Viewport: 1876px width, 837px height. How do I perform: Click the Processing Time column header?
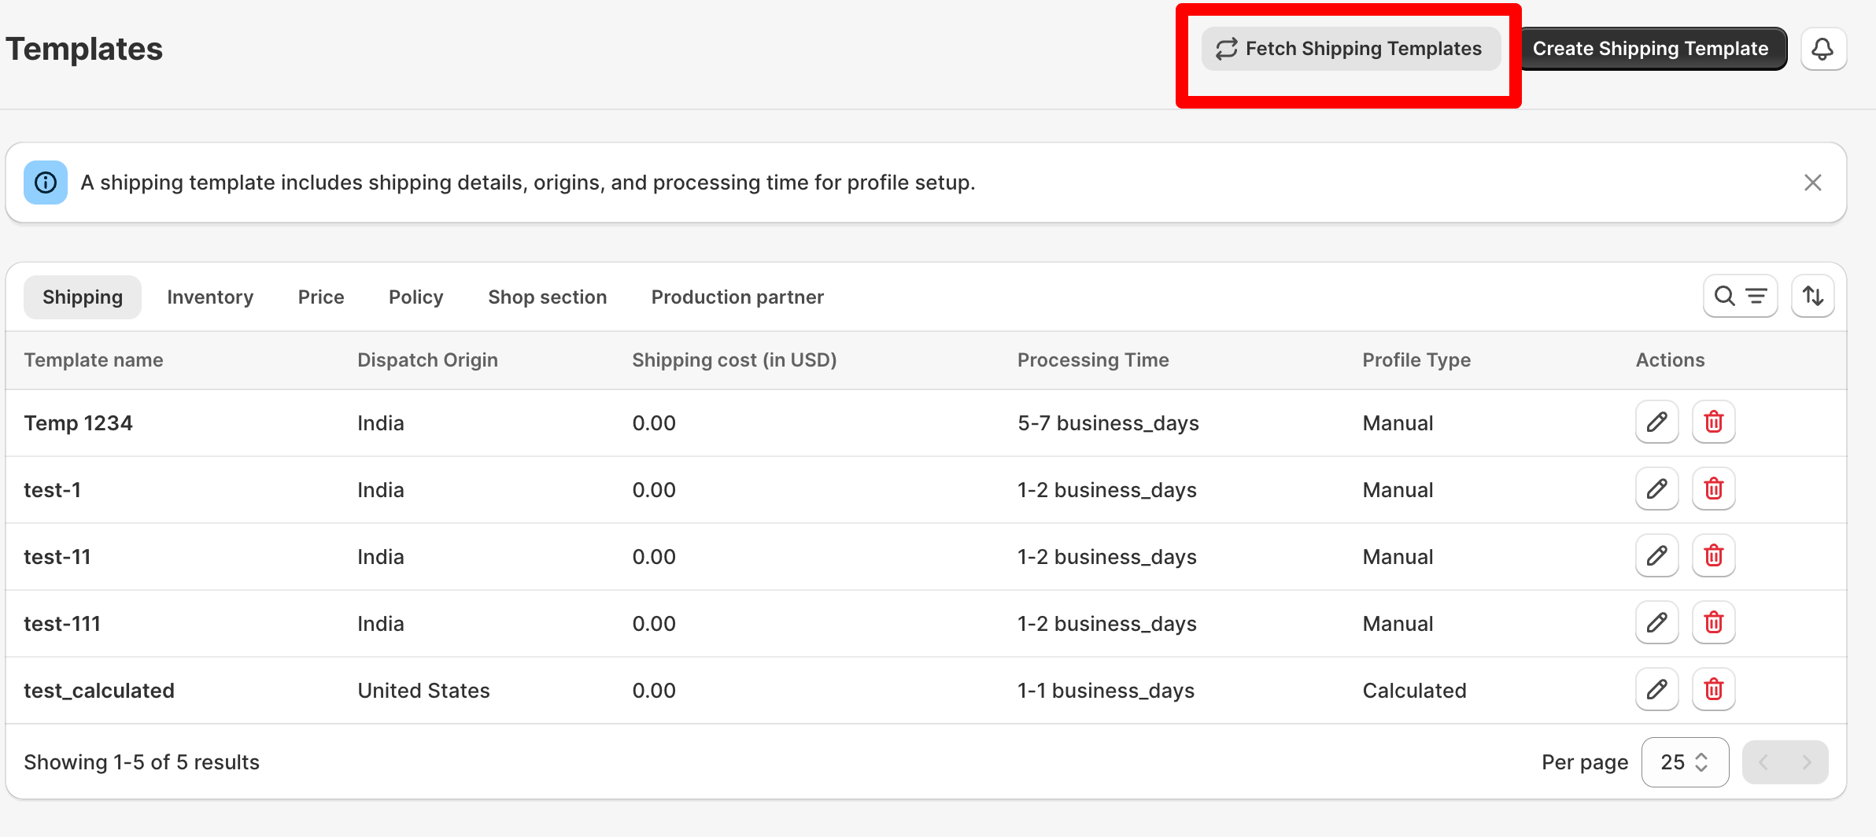coord(1093,360)
